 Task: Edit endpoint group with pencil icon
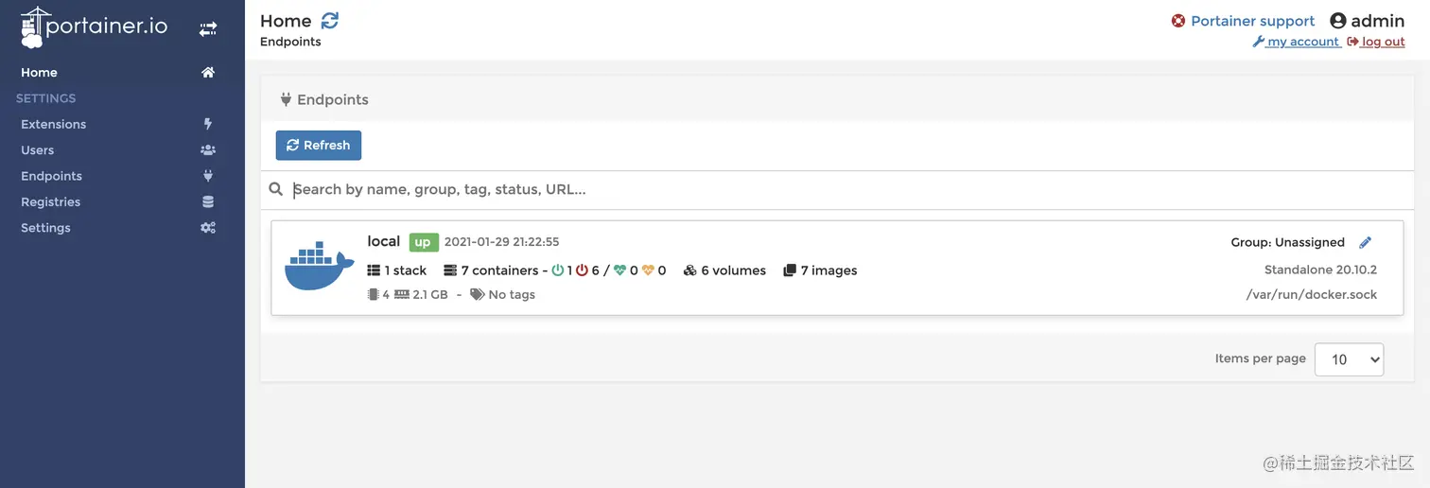tap(1365, 242)
